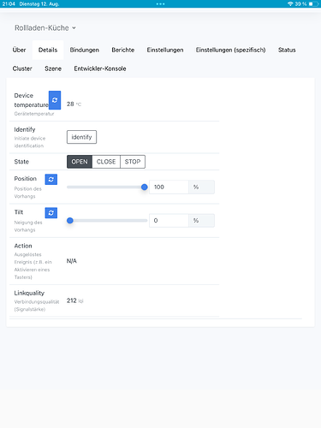Expand the Rollladen-Küche device dropdown

(45, 28)
